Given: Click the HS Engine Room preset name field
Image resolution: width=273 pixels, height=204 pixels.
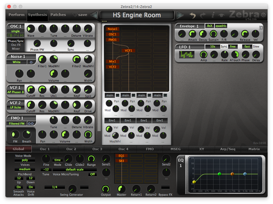Looking at the screenshot, I should click(x=137, y=15).
